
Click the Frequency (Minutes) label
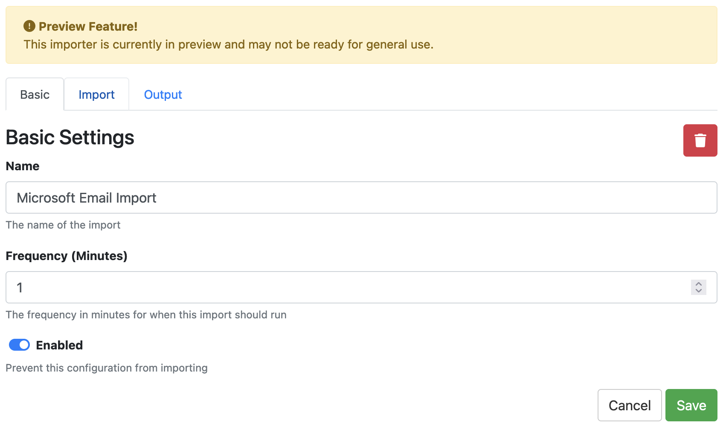67,256
